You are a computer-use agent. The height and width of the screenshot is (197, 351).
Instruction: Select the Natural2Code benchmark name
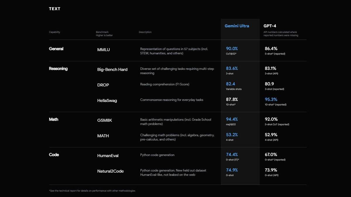110,171
